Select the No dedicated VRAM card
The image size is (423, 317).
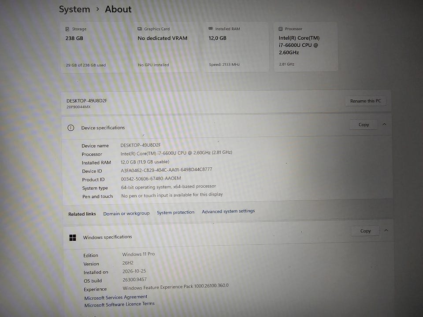tap(165, 47)
